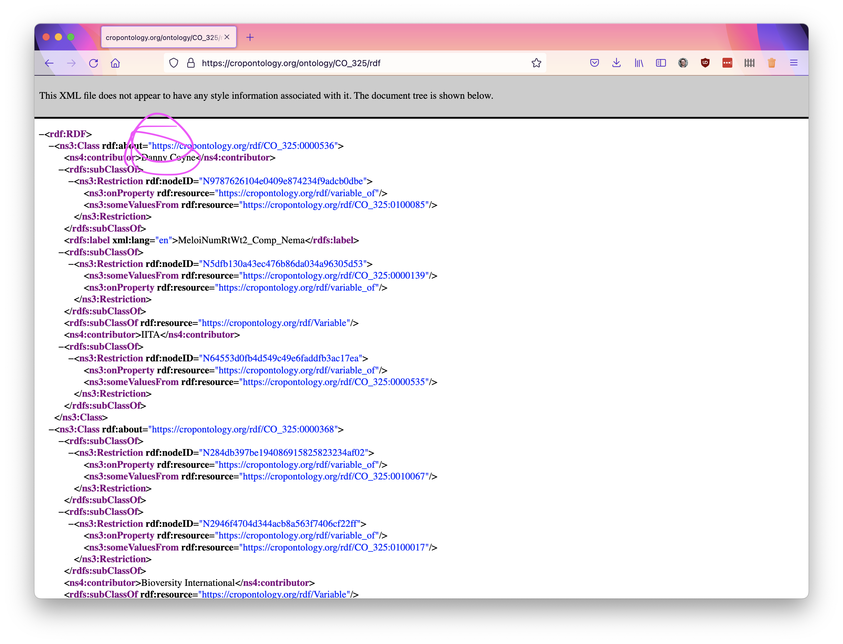Collapse the rdf:RDF root element
Viewport: 843px width, 644px height.
tap(42, 134)
